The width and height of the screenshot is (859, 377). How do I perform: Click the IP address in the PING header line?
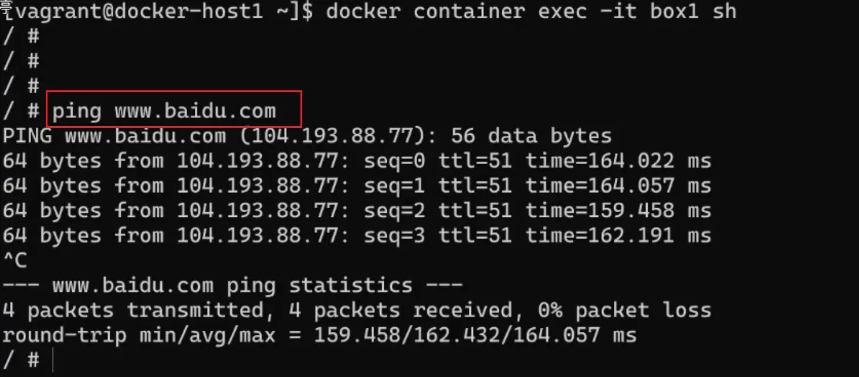[x=339, y=136]
